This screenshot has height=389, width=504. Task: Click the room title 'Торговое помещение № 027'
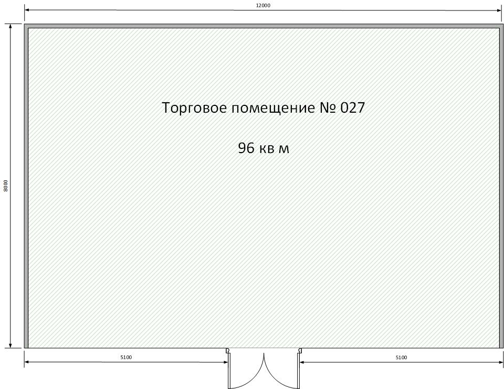(263, 108)
